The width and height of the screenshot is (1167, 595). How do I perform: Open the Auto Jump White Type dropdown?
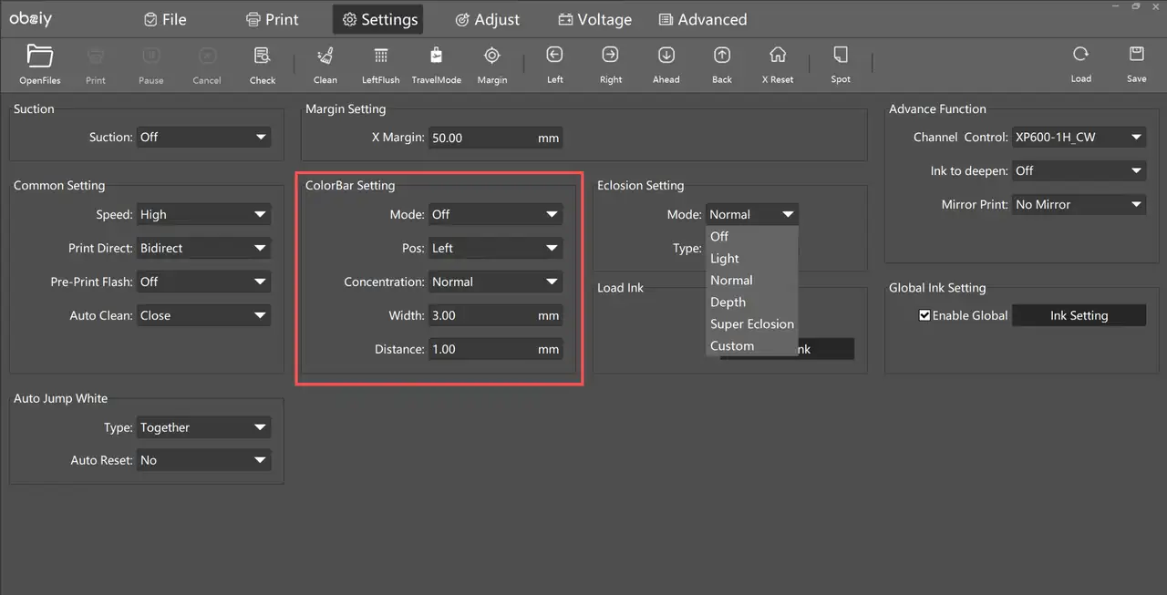203,427
